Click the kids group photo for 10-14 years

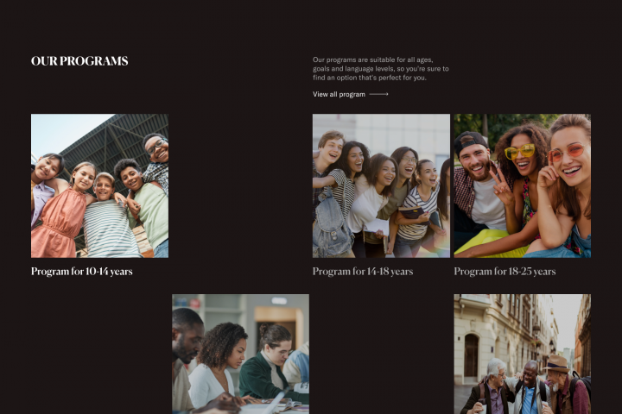click(99, 185)
